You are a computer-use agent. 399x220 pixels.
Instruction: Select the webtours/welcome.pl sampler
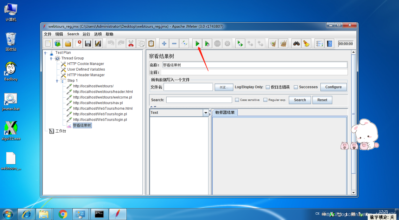pyautogui.click(x=102, y=97)
